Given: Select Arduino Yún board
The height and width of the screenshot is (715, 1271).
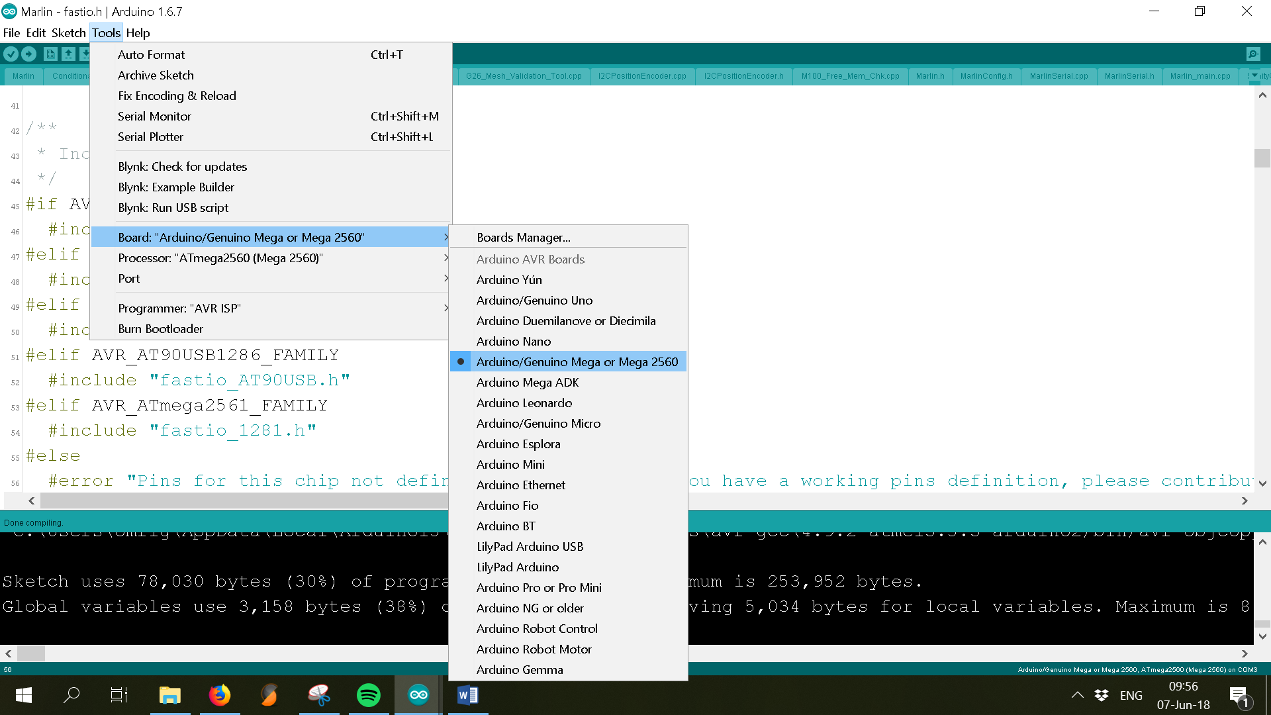Looking at the screenshot, I should (568, 279).
